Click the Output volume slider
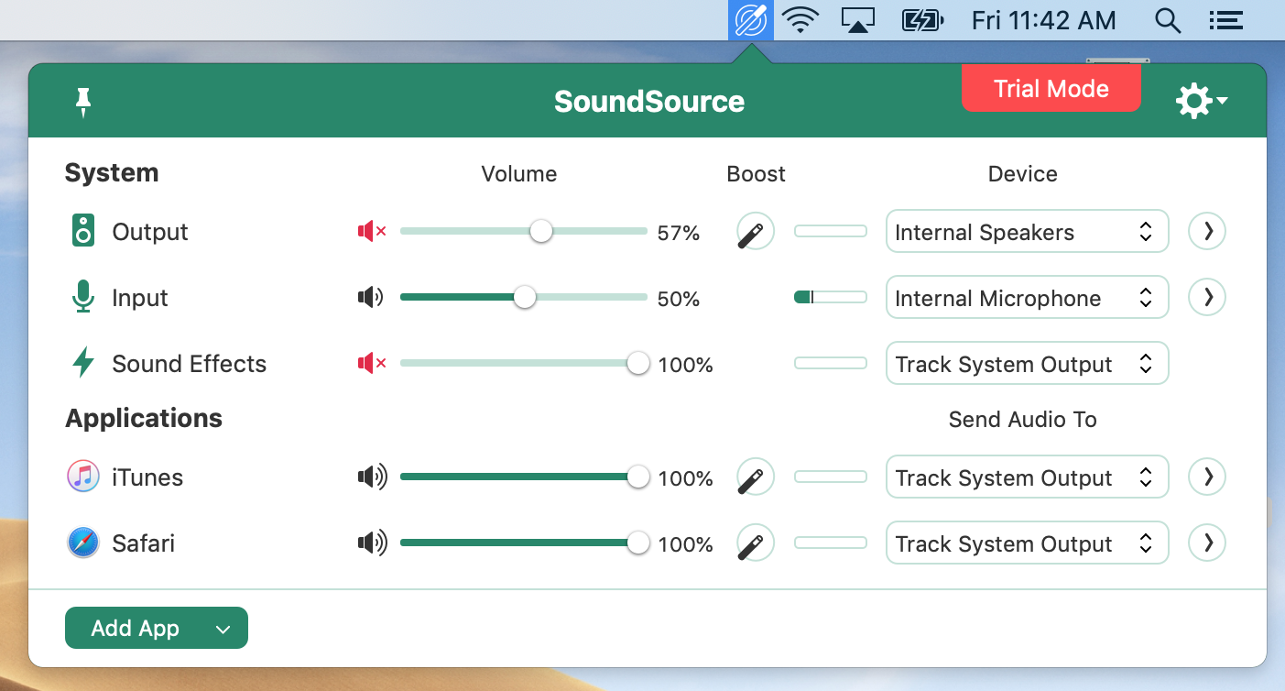Viewport: 1285px width, 691px height. pyautogui.click(x=523, y=232)
